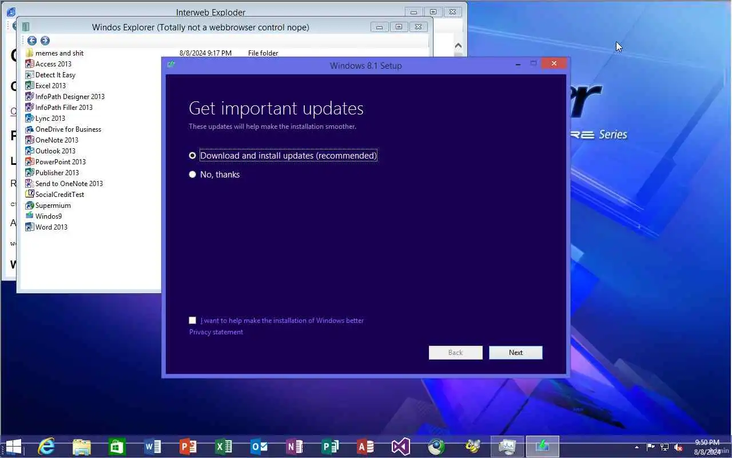Open the globe browser taskbar icon
This screenshot has height=458, width=732.
tap(436, 447)
